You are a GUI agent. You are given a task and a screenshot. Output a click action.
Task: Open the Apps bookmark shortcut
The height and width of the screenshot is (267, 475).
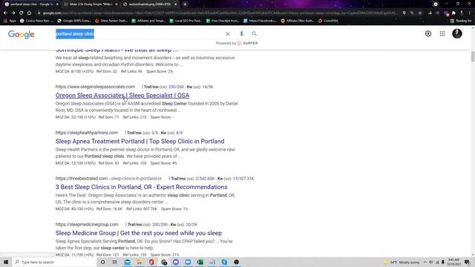point(10,21)
